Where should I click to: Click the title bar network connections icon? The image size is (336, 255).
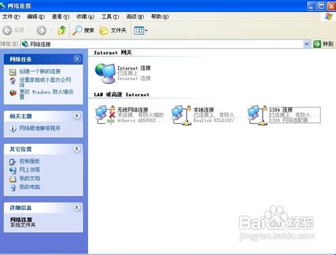tap(3, 6)
